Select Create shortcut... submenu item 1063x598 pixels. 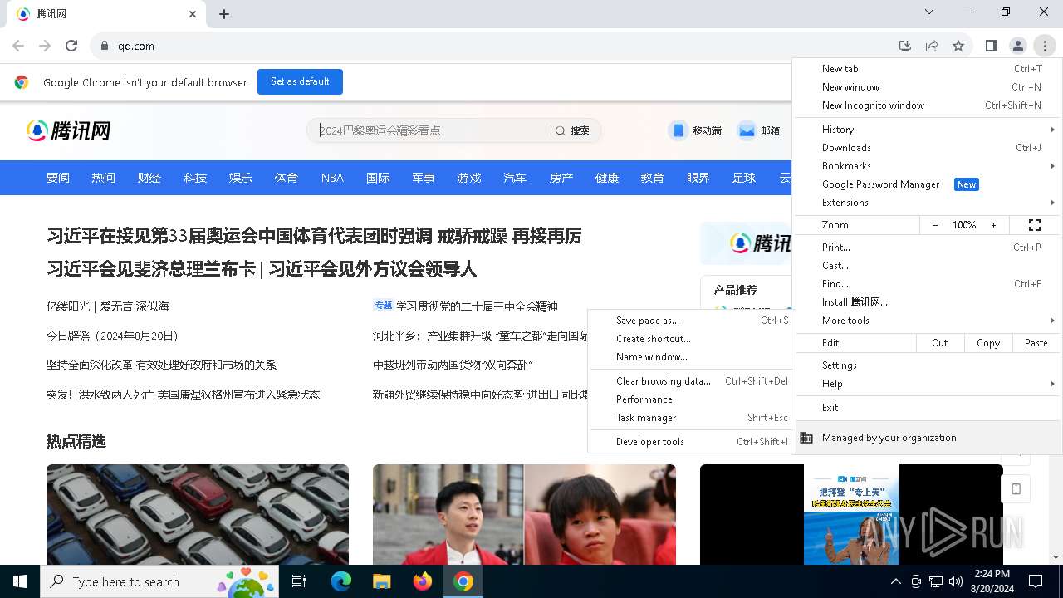tap(691, 339)
